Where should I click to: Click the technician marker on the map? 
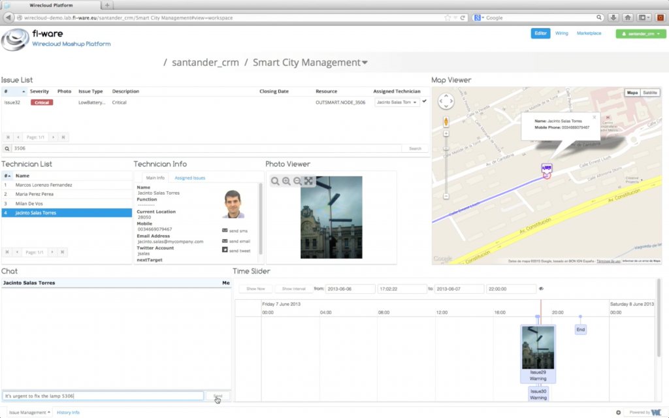pos(547,168)
